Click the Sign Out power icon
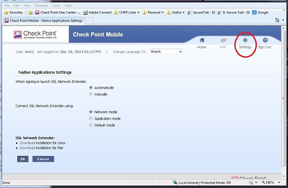Screen dimensions: 288x188 coord(265,40)
